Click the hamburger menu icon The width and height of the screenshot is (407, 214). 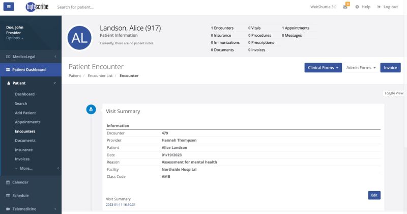[10, 7]
